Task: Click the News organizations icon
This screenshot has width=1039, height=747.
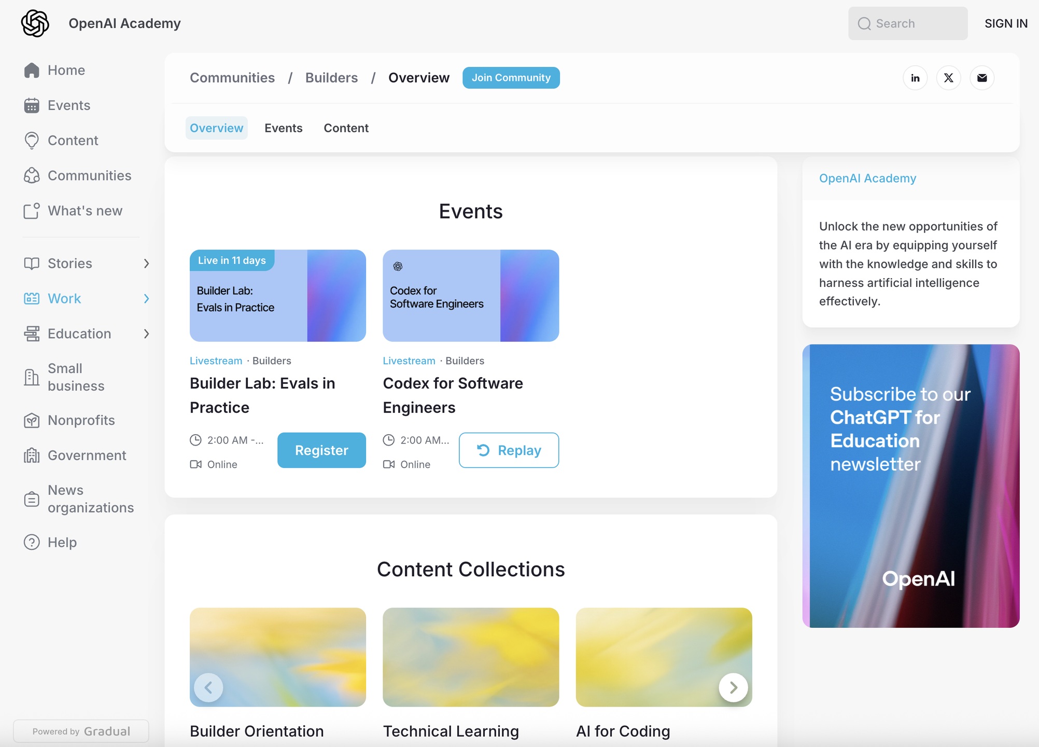Action: pos(32,499)
